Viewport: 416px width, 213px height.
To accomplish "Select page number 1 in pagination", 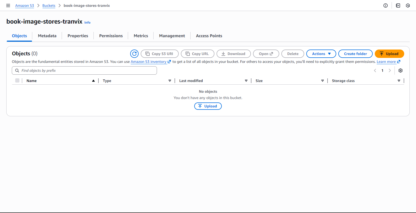I will pyautogui.click(x=382, y=70).
